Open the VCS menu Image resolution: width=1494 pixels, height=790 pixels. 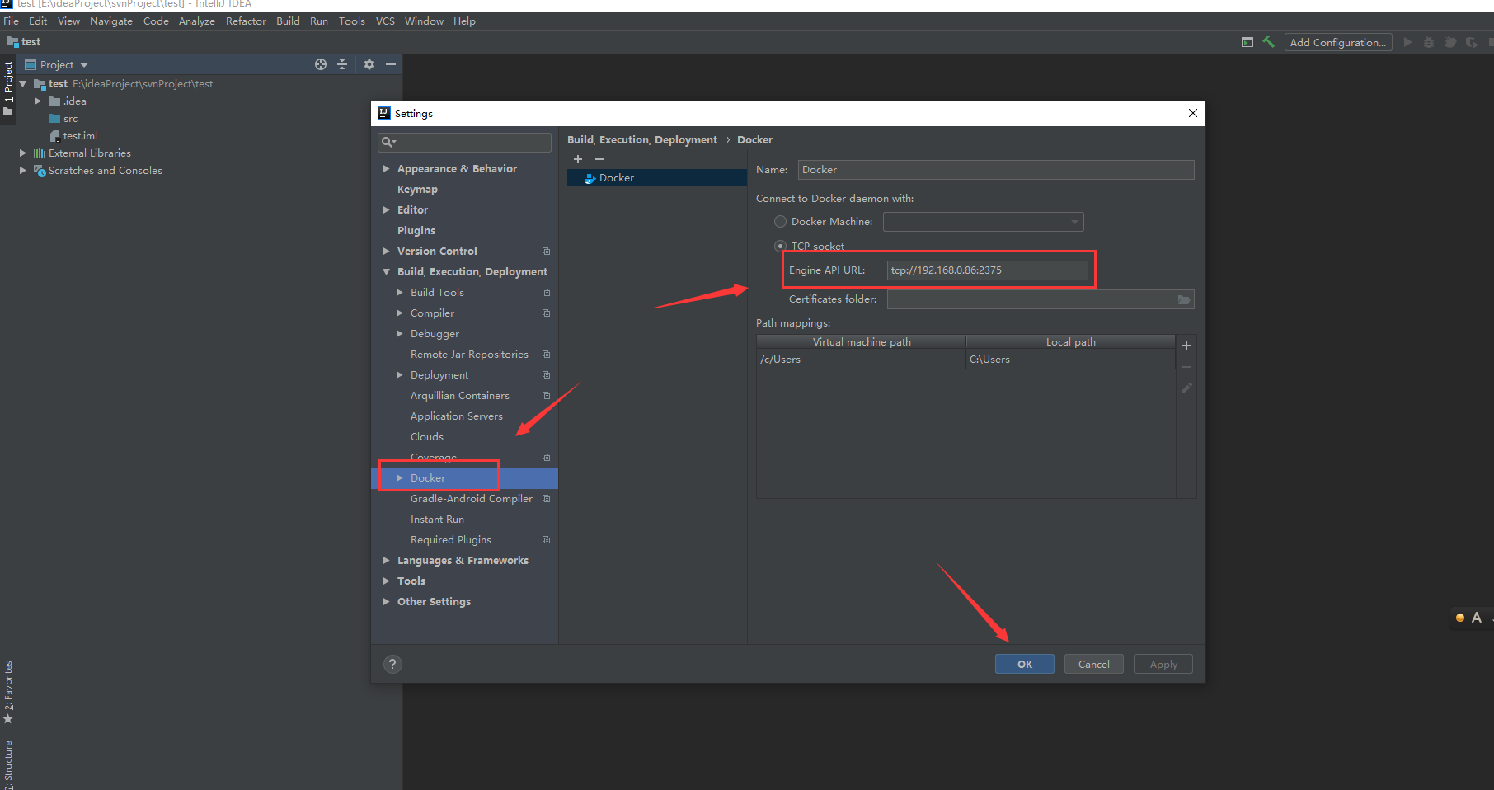coord(385,21)
